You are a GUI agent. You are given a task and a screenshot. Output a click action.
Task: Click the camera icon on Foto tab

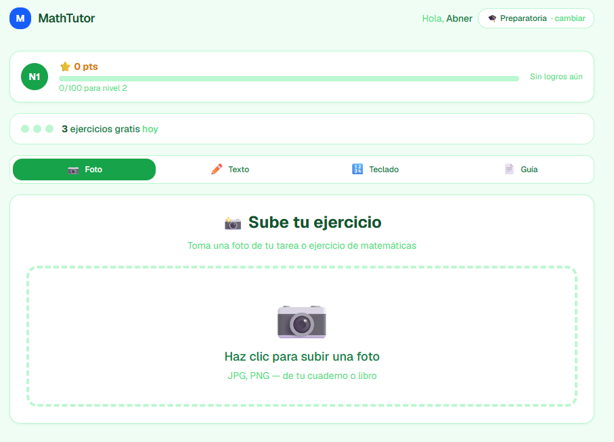(73, 170)
